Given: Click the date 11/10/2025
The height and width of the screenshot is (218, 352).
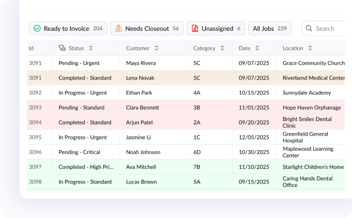Looking at the screenshot, I should (x=254, y=167).
